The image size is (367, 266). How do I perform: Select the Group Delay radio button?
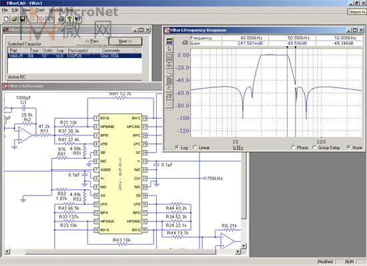coord(314,147)
